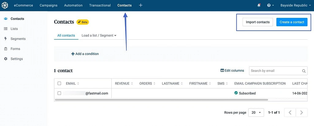Click the Search by email field

click(x=278, y=71)
